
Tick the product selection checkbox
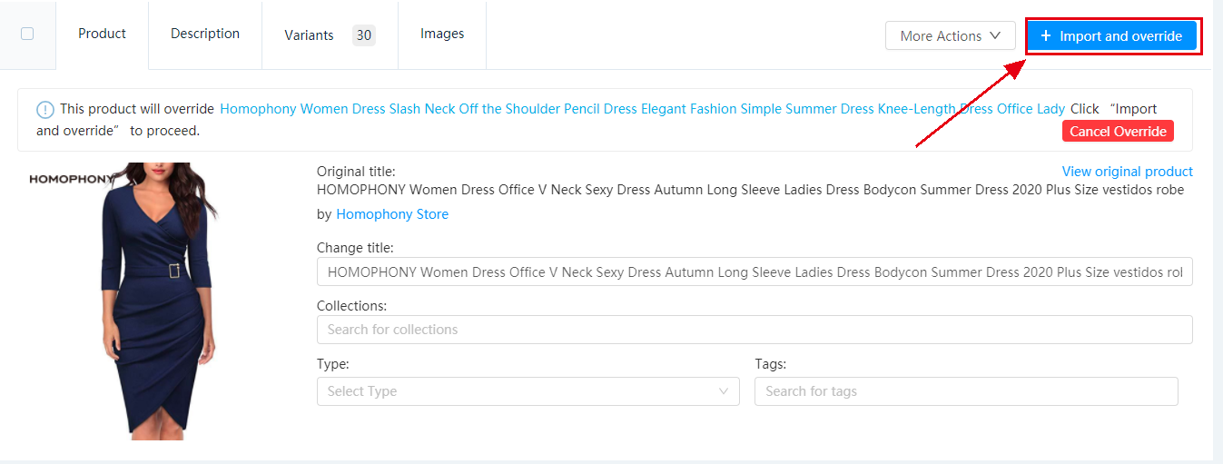[27, 34]
